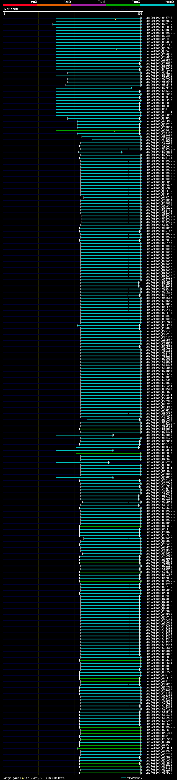Click label UniRef100_Q306J8
Viewport: 177px width, 780px height.
click(159, 51)
